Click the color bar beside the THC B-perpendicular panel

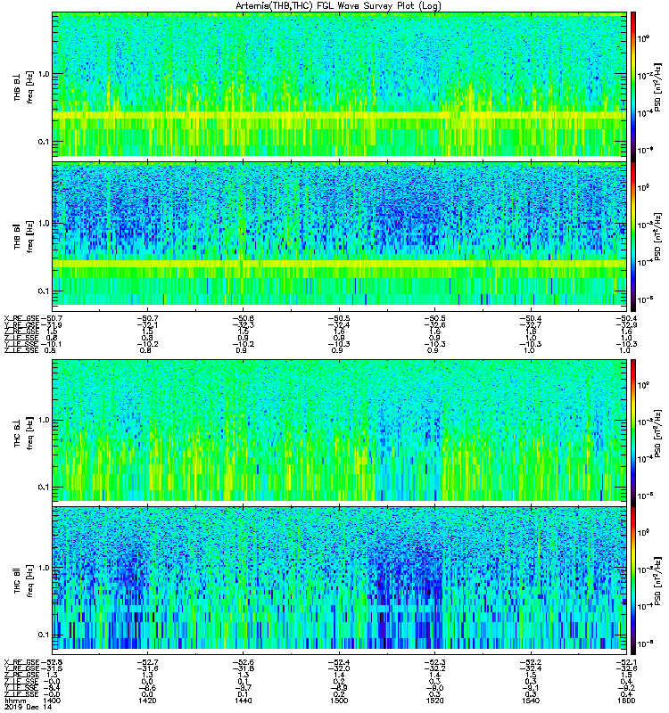(633, 432)
